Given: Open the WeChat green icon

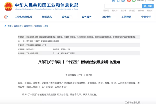Looking at the screenshot, I should click(134, 1).
